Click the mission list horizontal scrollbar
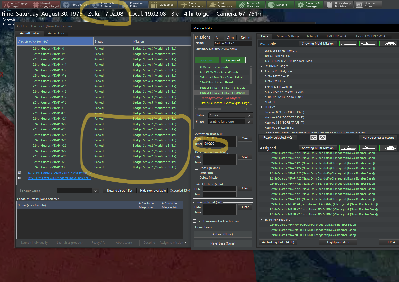The height and width of the screenshot is (282, 399). [221, 109]
